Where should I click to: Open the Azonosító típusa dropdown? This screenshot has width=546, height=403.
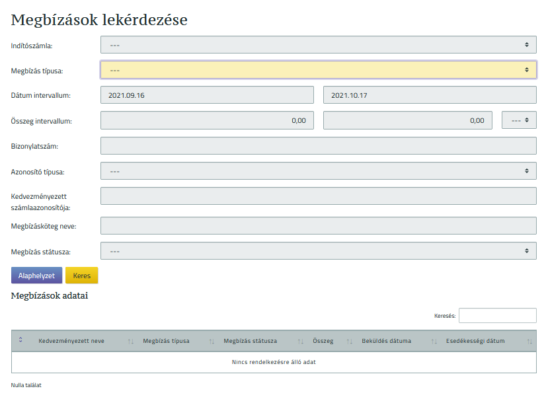tap(318, 170)
